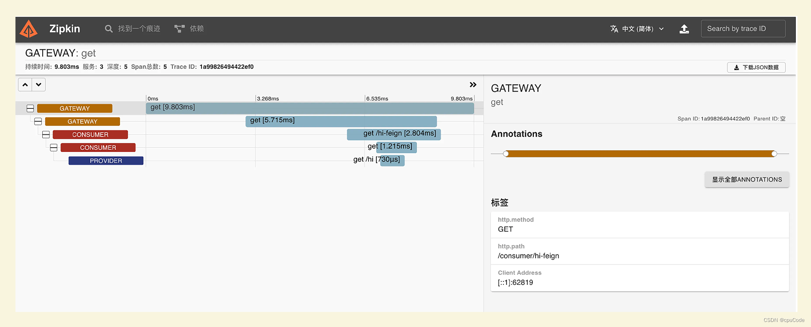Viewport: 811px width, 327px height.
Task: Click the Zipkin title text
Action: point(65,29)
